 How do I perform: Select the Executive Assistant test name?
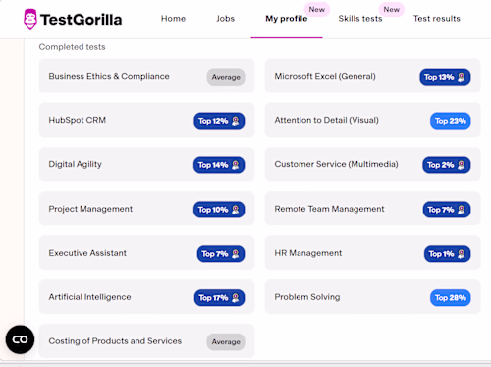coord(87,253)
